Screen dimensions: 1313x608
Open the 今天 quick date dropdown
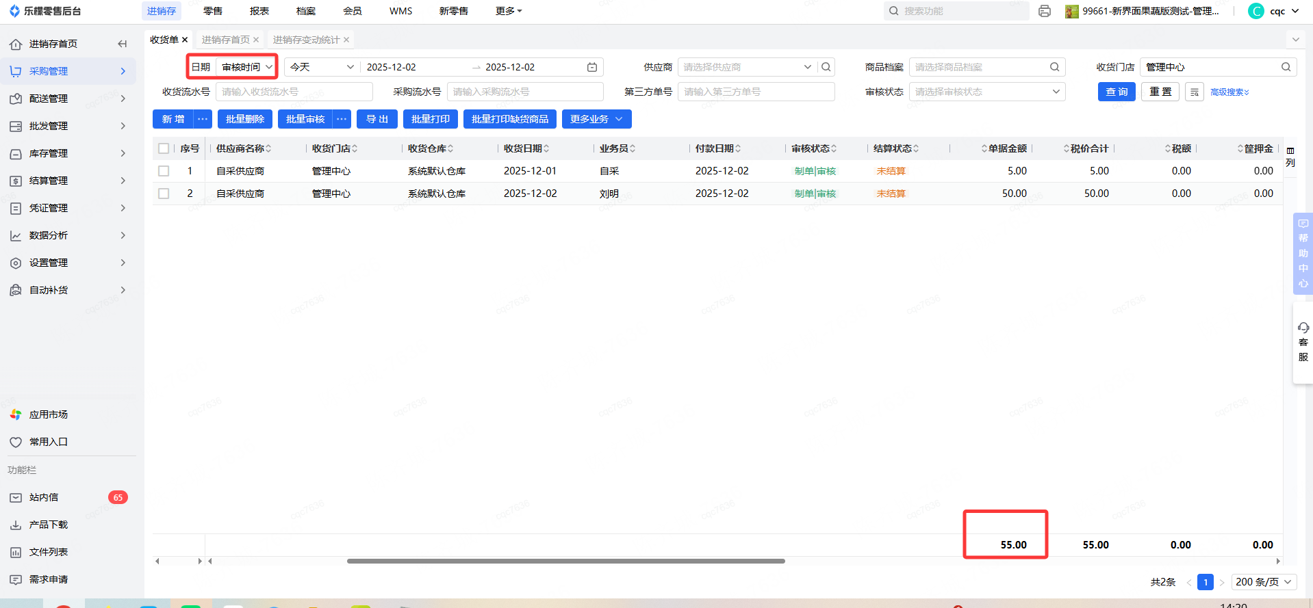click(322, 67)
